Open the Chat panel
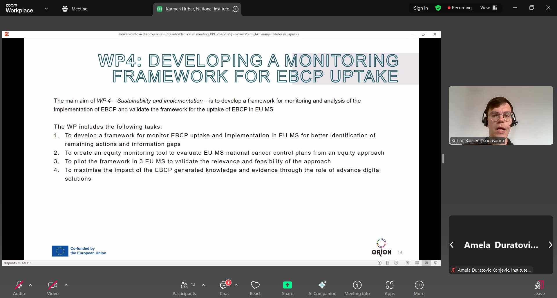 224,288
